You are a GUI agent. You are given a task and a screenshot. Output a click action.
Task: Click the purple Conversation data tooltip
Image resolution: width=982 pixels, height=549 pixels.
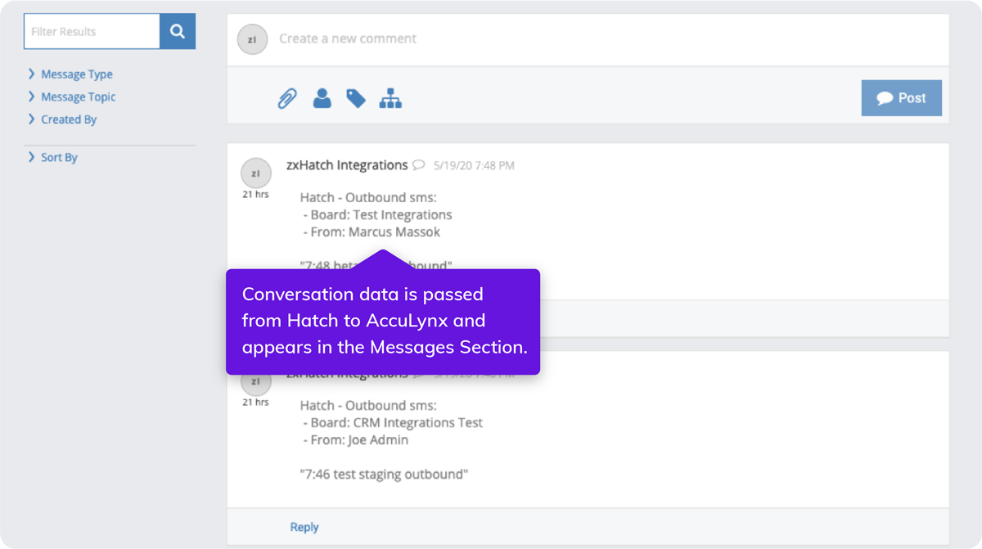click(383, 321)
